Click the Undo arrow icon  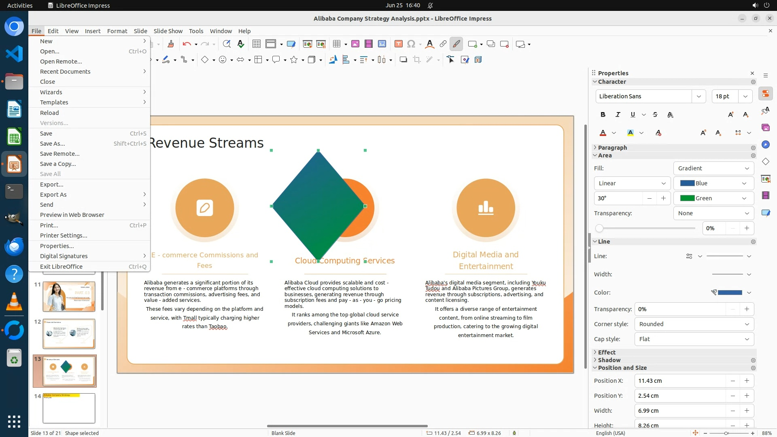(186, 44)
